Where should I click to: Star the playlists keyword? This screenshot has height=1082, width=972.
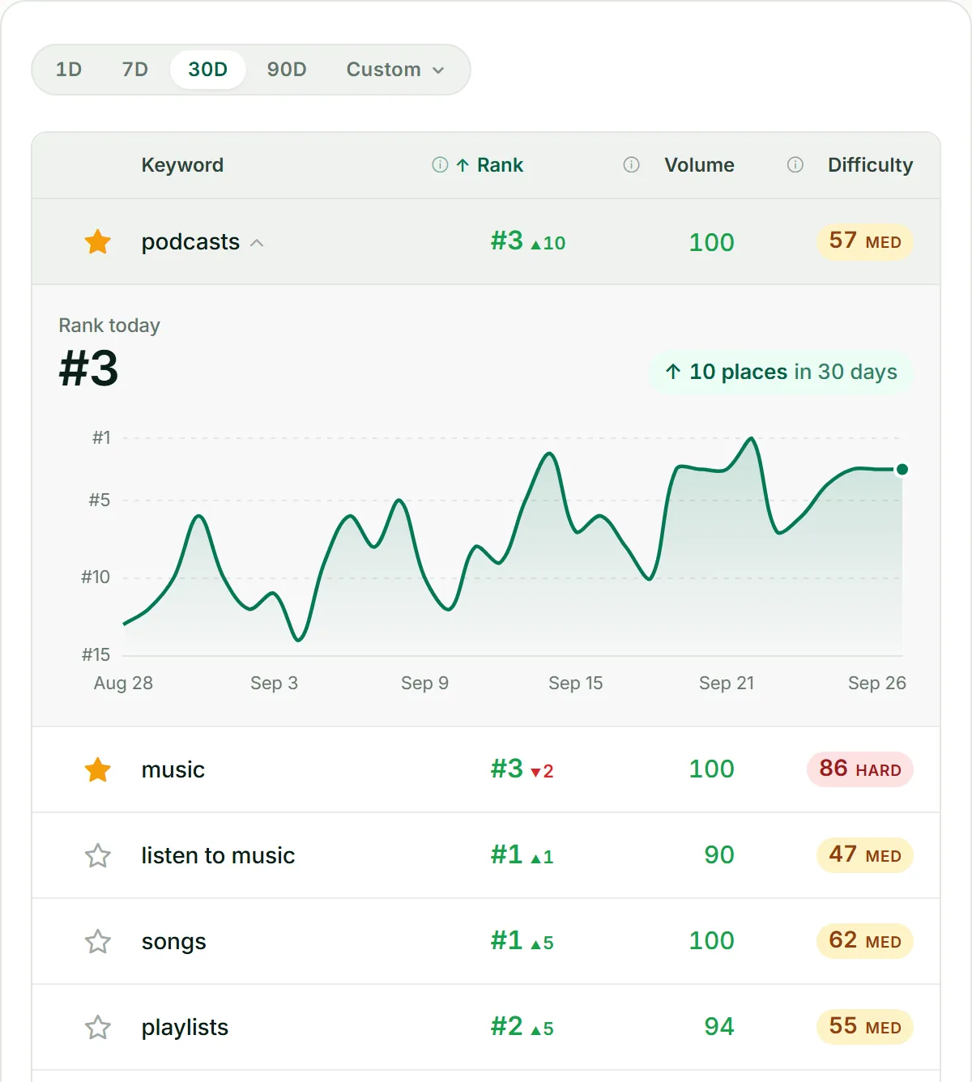(x=98, y=1028)
